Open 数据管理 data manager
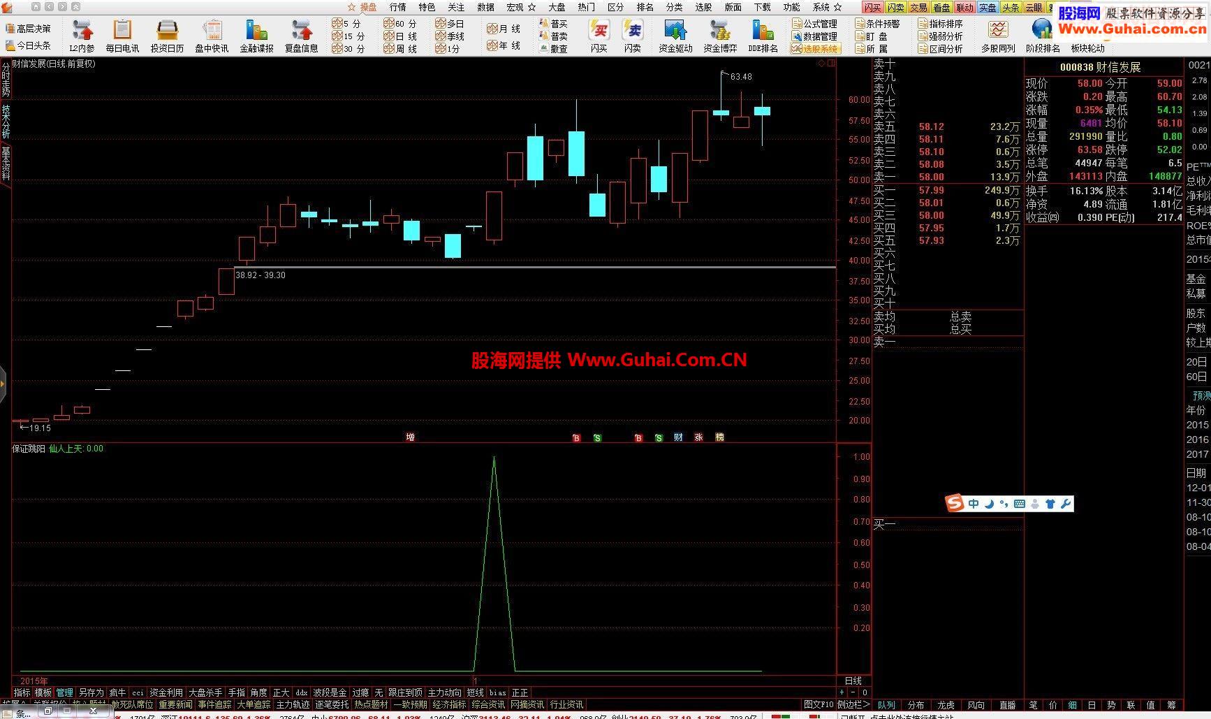Viewport: 1211px width, 719px height. (814, 36)
